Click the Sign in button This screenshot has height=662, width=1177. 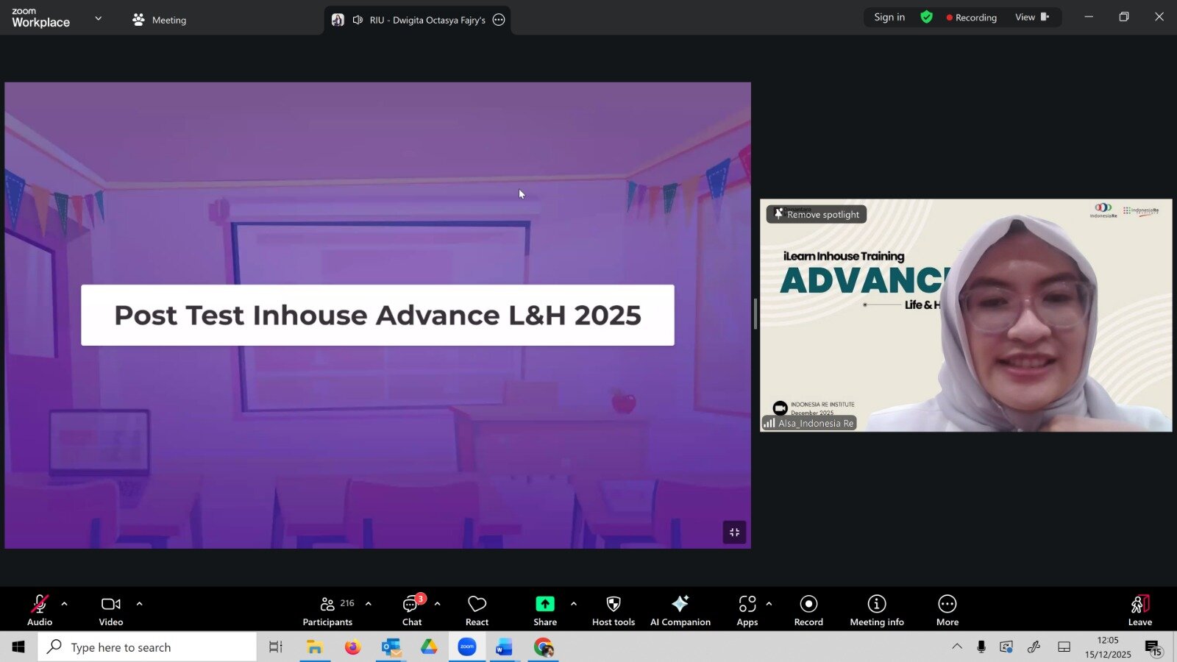889,17
